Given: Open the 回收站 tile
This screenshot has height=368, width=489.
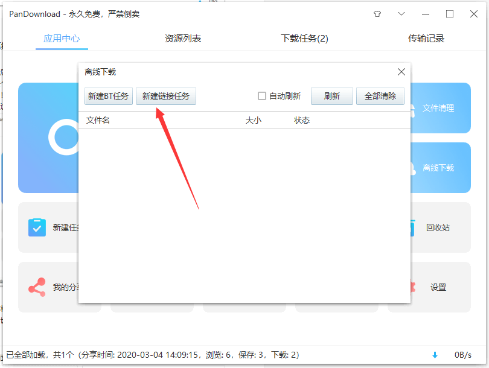Looking at the screenshot, I should (x=440, y=227).
